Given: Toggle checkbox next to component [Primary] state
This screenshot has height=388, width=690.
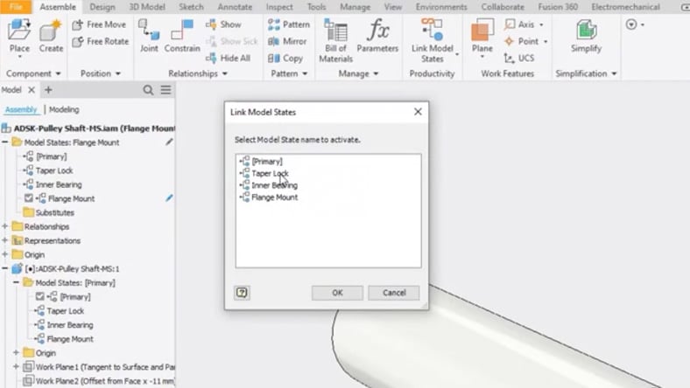Looking at the screenshot, I should [x=40, y=296].
